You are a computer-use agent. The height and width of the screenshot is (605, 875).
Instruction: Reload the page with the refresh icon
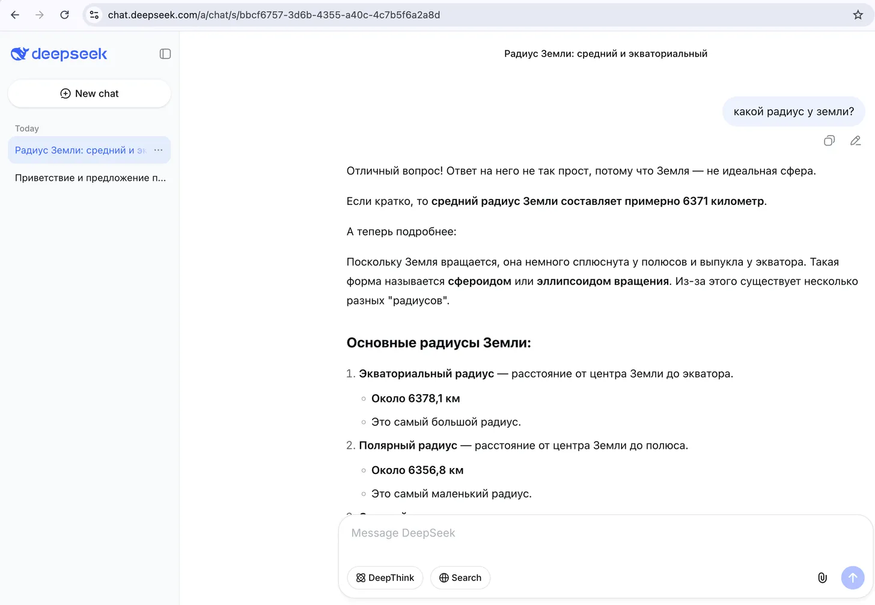(64, 14)
